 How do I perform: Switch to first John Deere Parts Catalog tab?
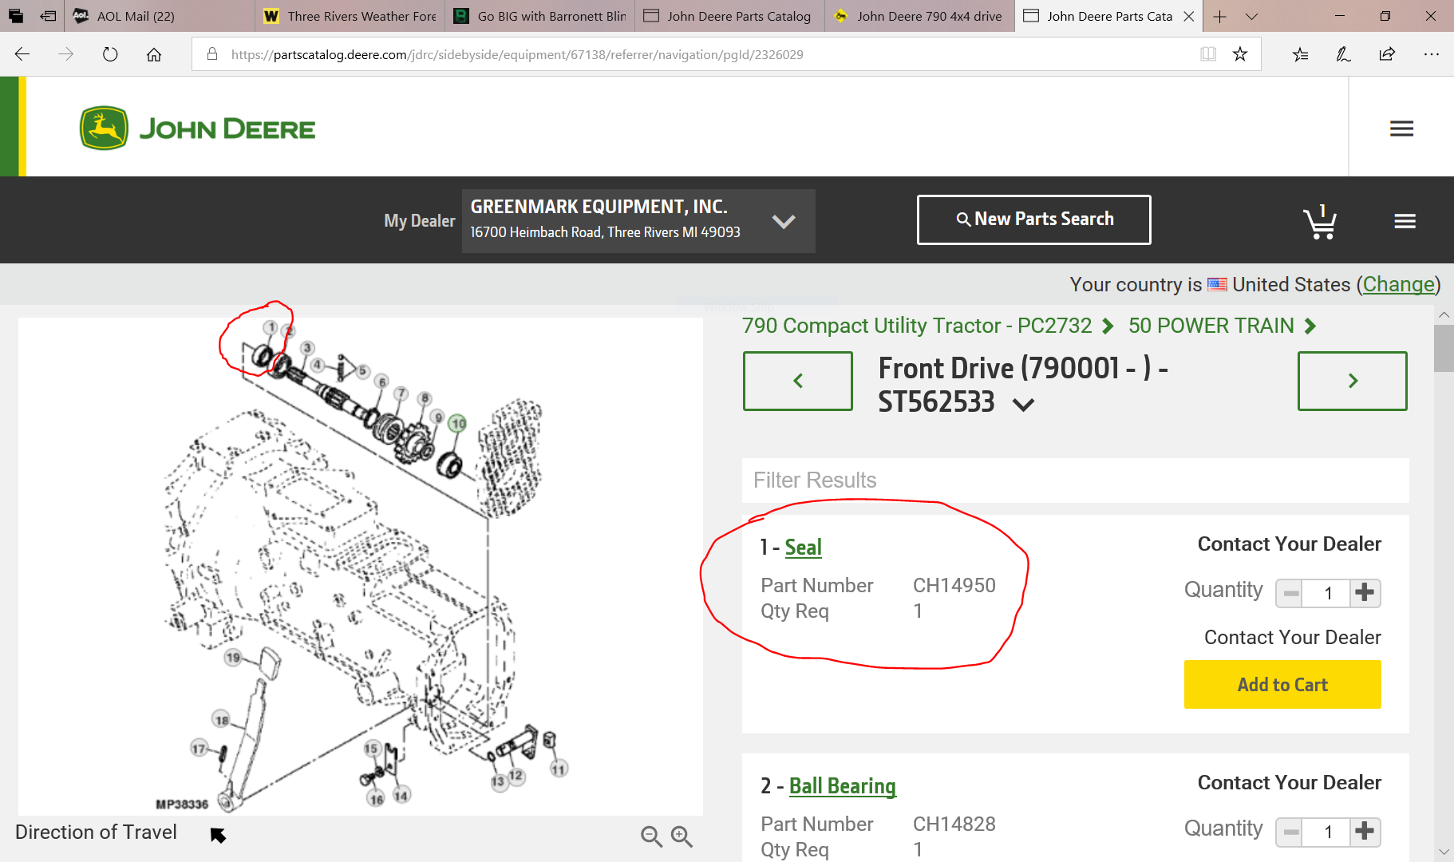(731, 16)
